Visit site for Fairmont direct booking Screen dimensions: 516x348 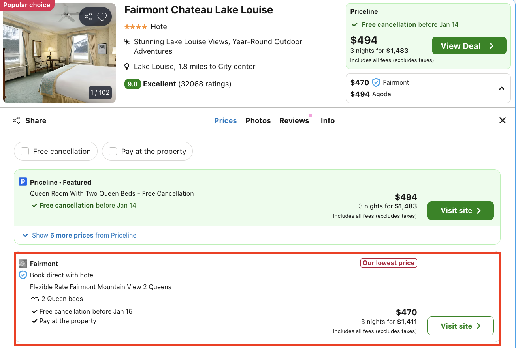[x=460, y=326]
